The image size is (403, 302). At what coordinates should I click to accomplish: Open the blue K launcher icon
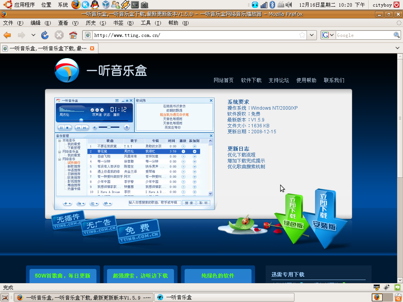pos(85,5)
